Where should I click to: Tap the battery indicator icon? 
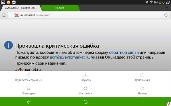160,2
